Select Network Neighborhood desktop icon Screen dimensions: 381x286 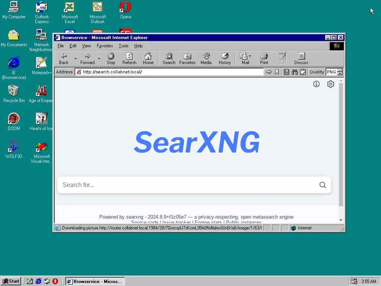pyautogui.click(x=41, y=40)
